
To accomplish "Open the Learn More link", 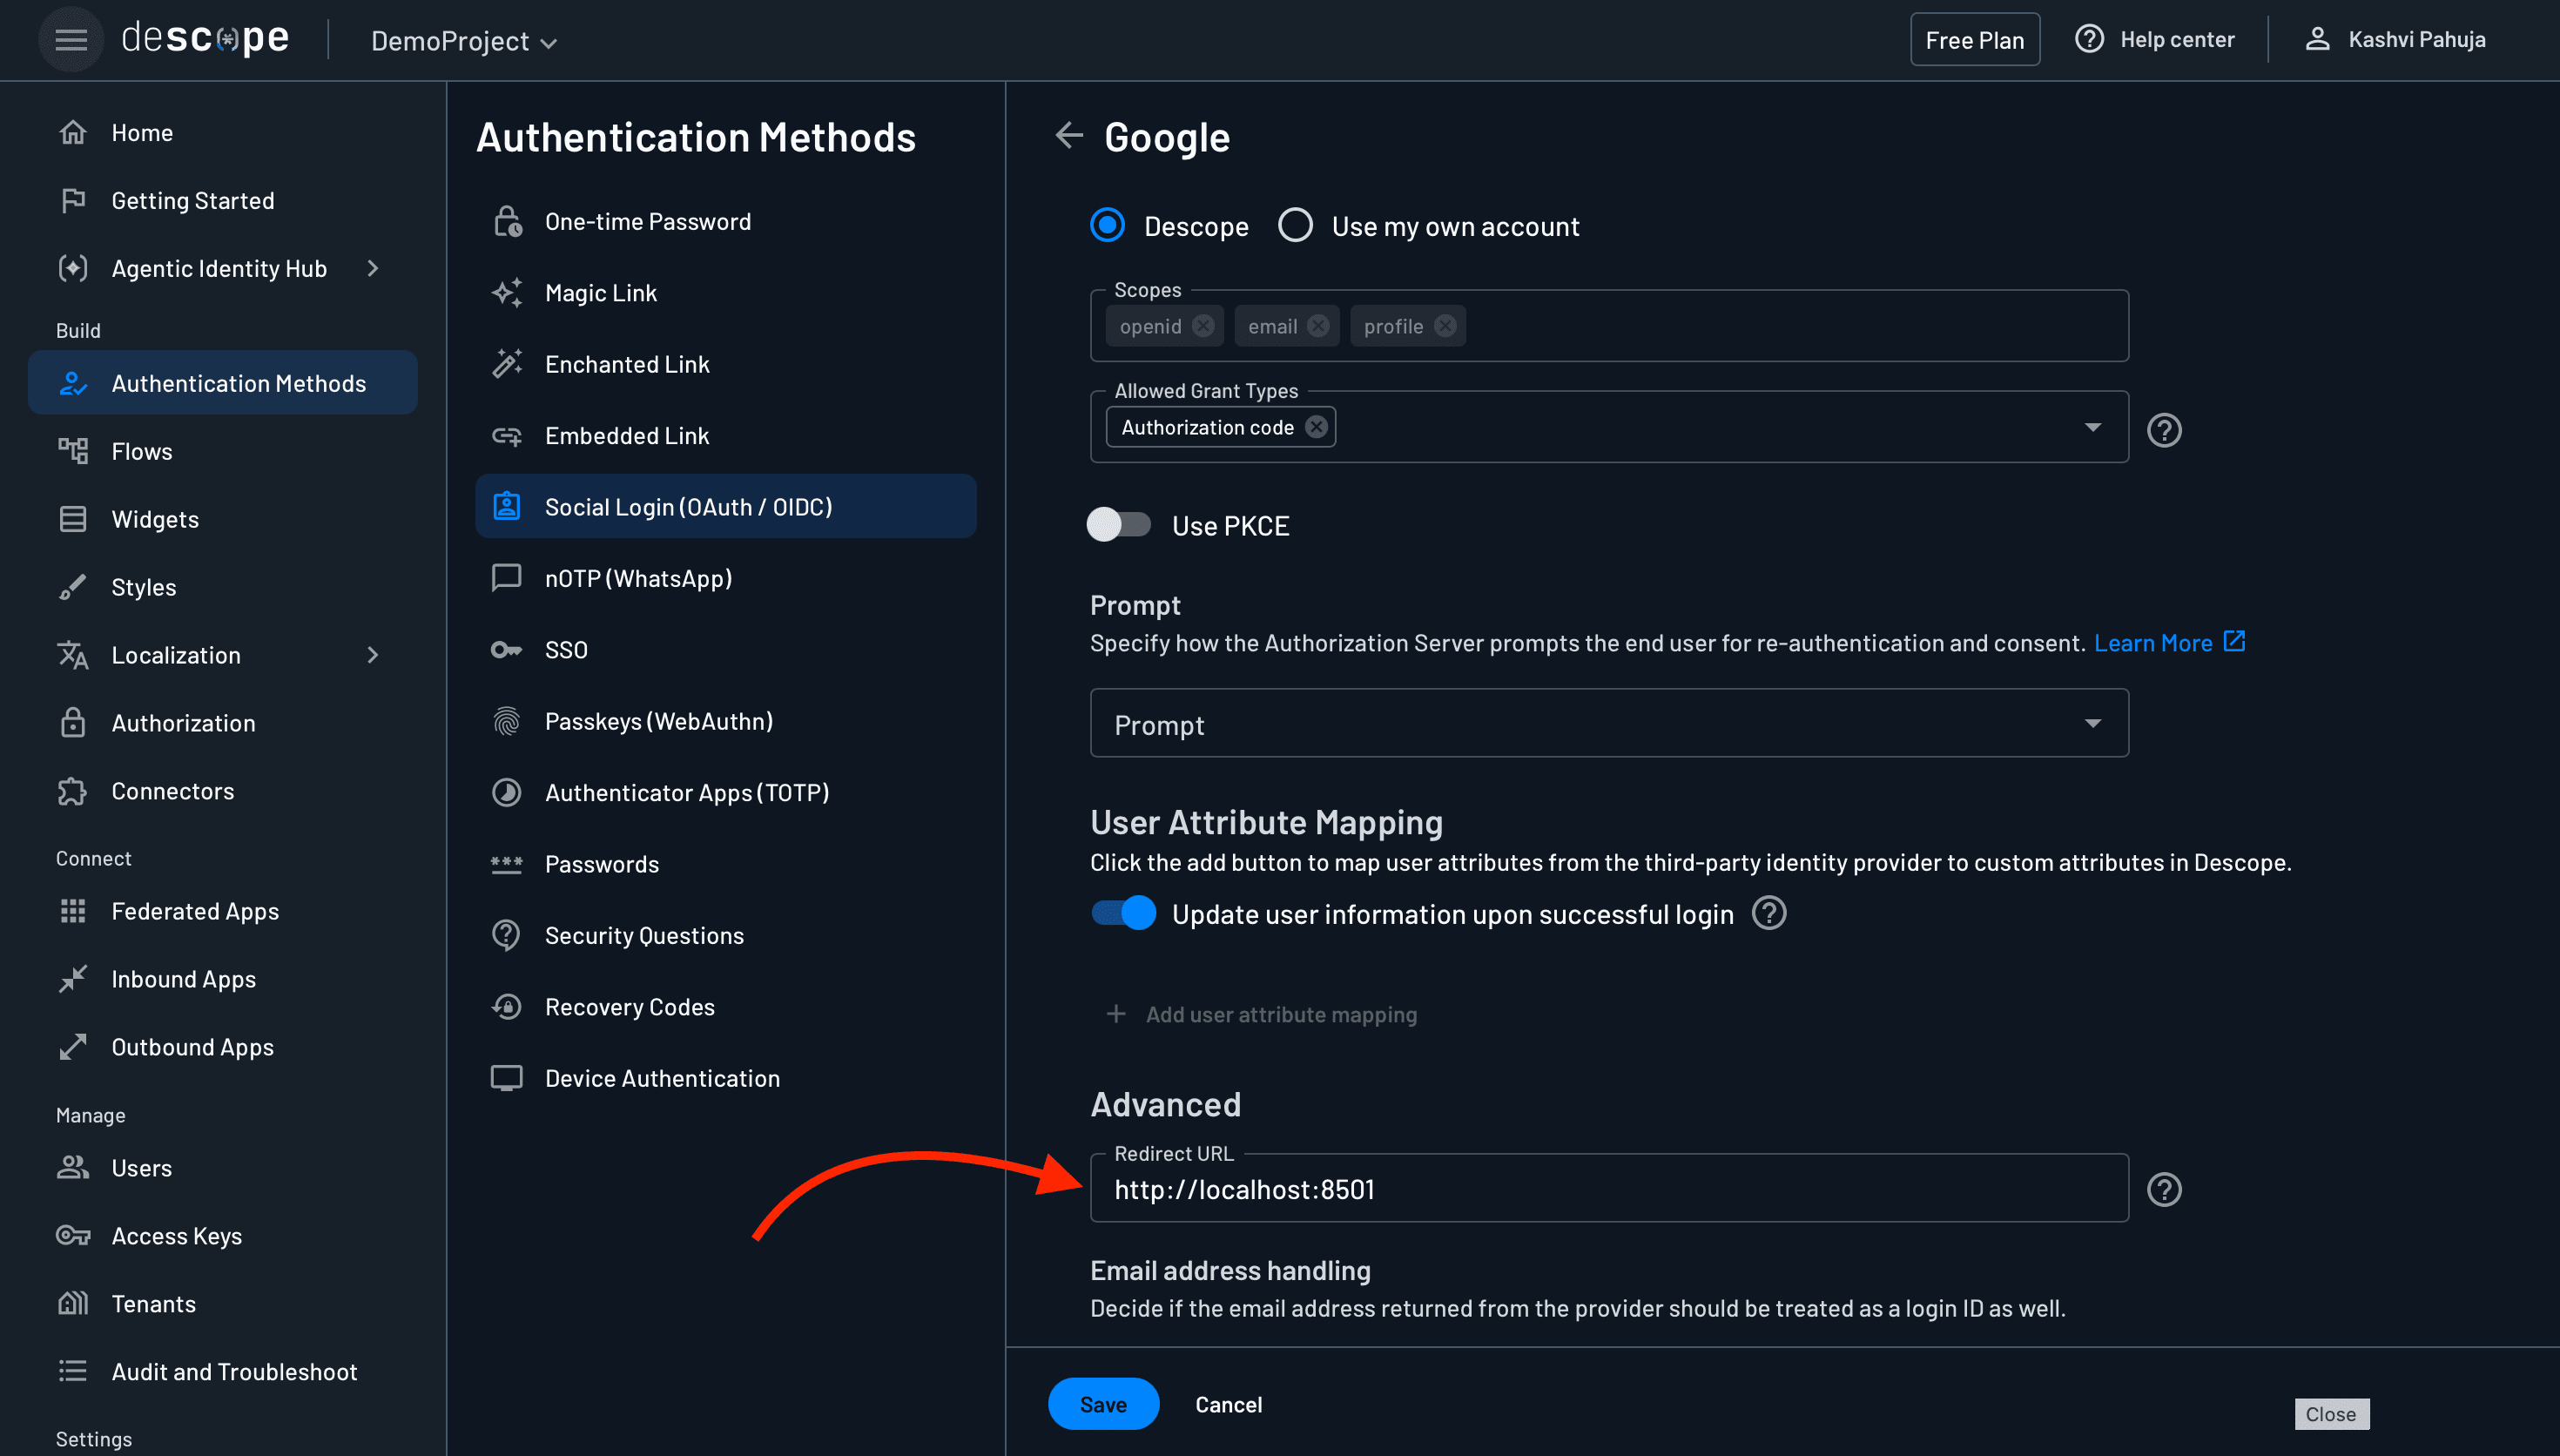I will [2152, 643].
